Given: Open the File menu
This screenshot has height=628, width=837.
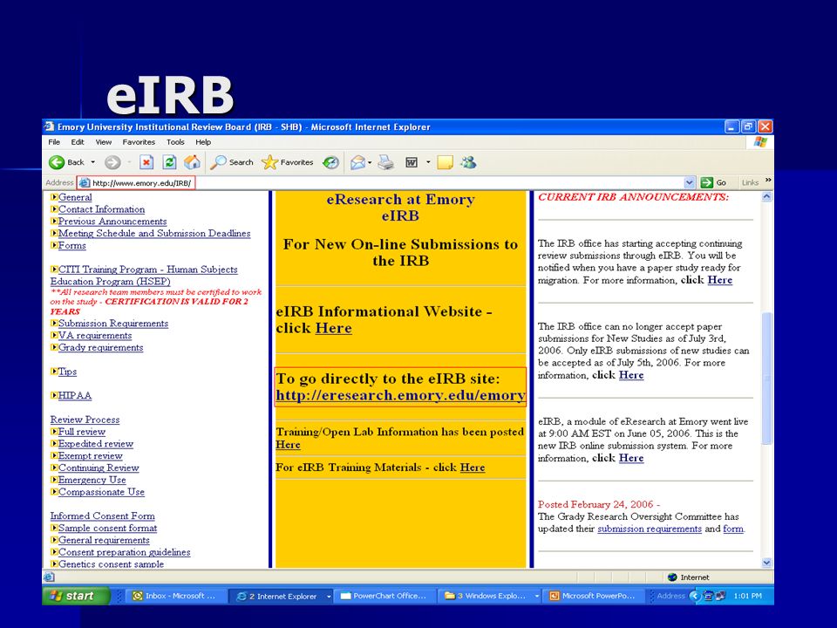Looking at the screenshot, I should [x=54, y=142].
